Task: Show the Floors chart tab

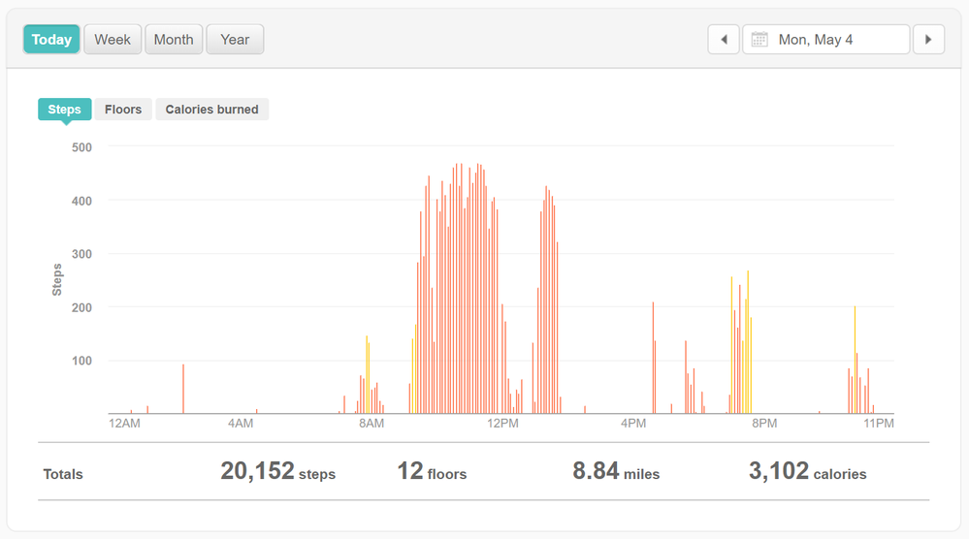Action: 123,110
